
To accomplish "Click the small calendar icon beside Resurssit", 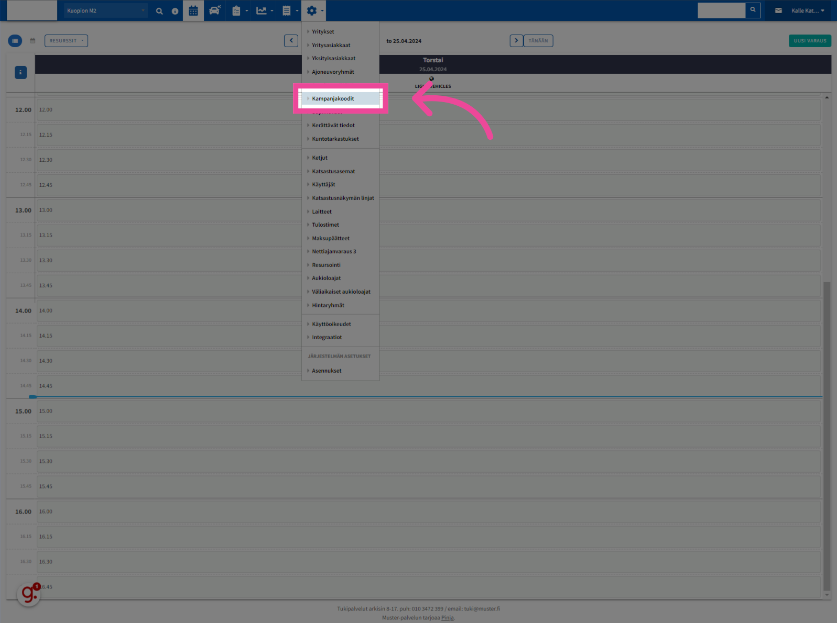I will coord(32,41).
